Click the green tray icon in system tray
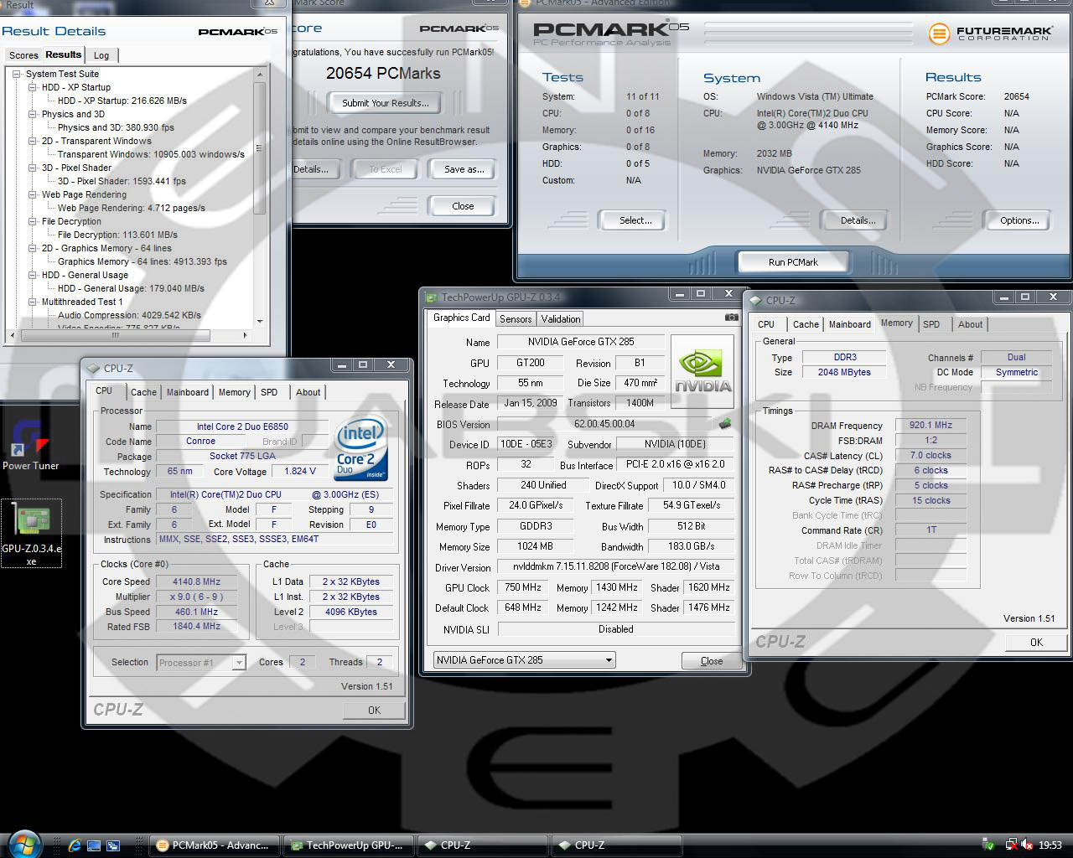 988,845
